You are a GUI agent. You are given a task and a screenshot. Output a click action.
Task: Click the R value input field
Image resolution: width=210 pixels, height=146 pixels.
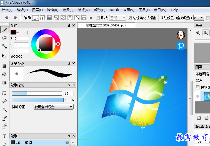pyautogui.click(x=21, y=38)
